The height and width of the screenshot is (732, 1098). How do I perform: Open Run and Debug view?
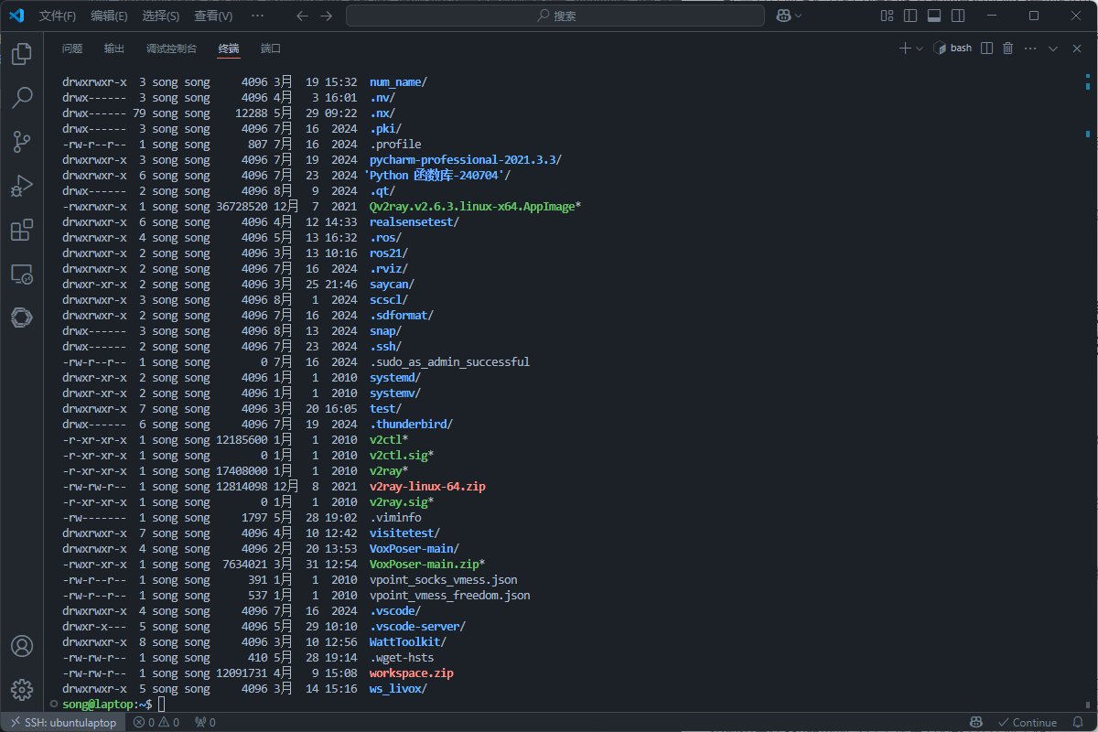pos(22,186)
